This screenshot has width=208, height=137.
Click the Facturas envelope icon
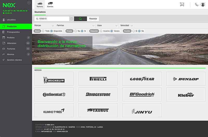pyautogui.click(x=4, y=49)
